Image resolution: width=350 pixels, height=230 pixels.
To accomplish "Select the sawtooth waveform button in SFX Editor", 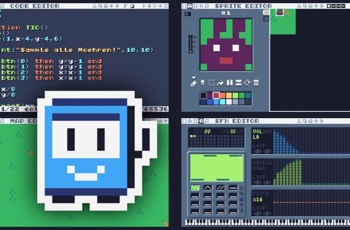I will tap(221, 188).
